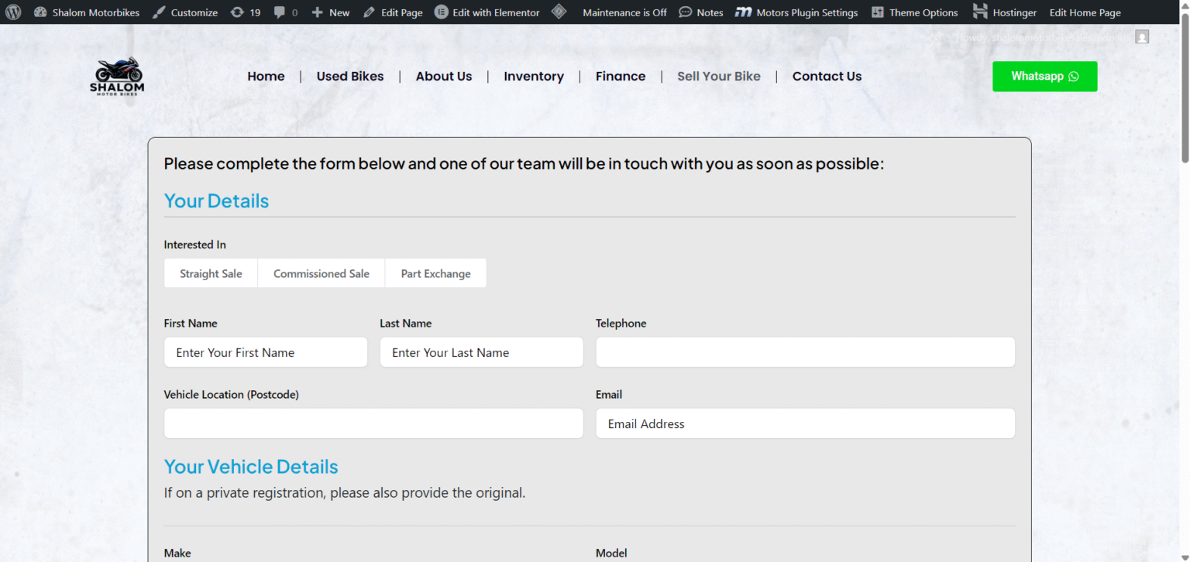1190x562 pixels.
Task: Open the Shalom Motorbikes site menu
Action: click(x=87, y=12)
